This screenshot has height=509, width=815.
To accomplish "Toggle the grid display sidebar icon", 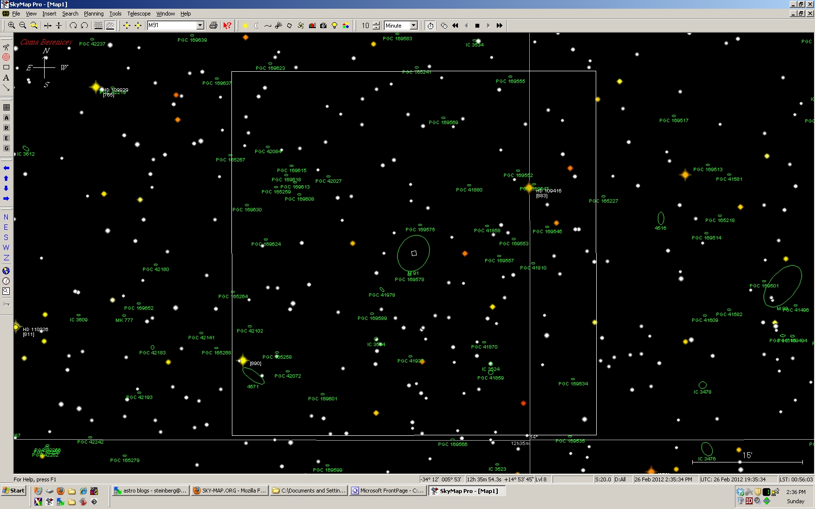I will 6,107.
